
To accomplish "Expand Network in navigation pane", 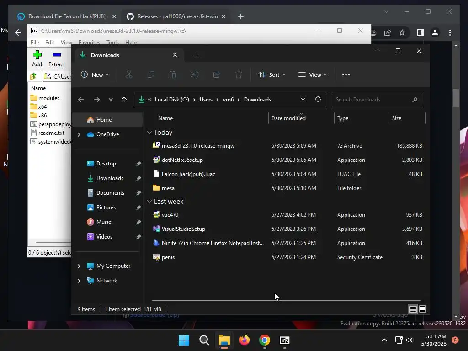I will pos(79,281).
